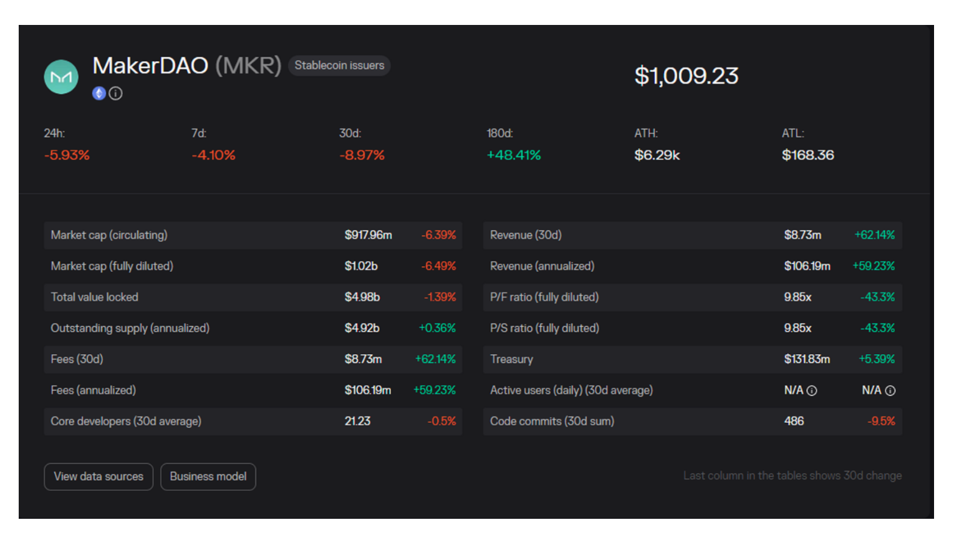Click info icon beside Active users N/A value

click(812, 391)
